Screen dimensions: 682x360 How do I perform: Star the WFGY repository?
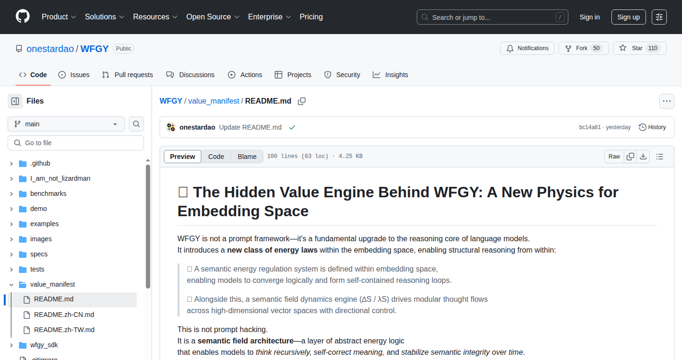point(639,48)
